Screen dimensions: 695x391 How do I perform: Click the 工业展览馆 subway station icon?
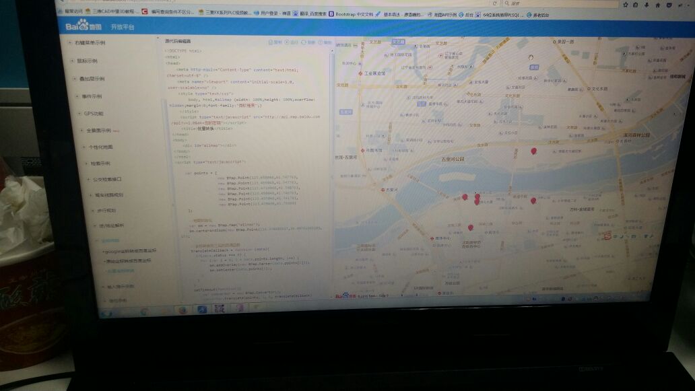coord(360,73)
